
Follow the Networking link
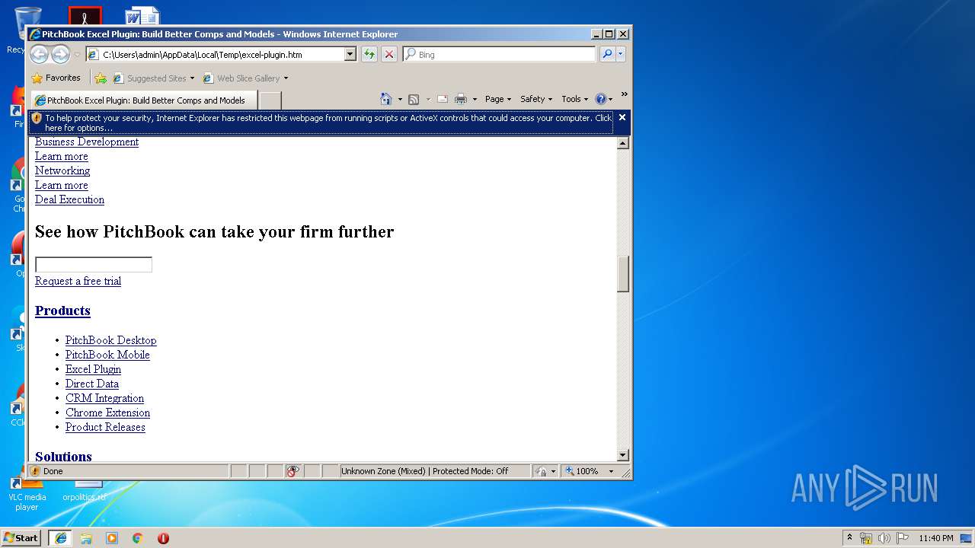pyautogui.click(x=62, y=170)
